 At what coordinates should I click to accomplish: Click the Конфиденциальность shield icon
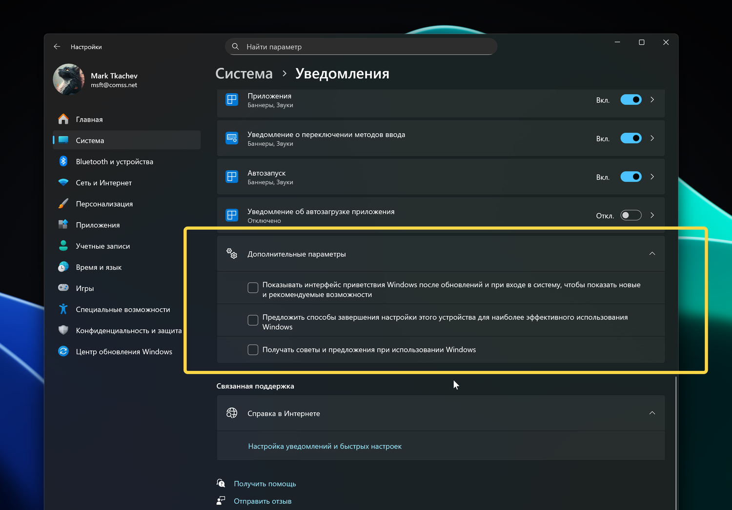(x=63, y=330)
